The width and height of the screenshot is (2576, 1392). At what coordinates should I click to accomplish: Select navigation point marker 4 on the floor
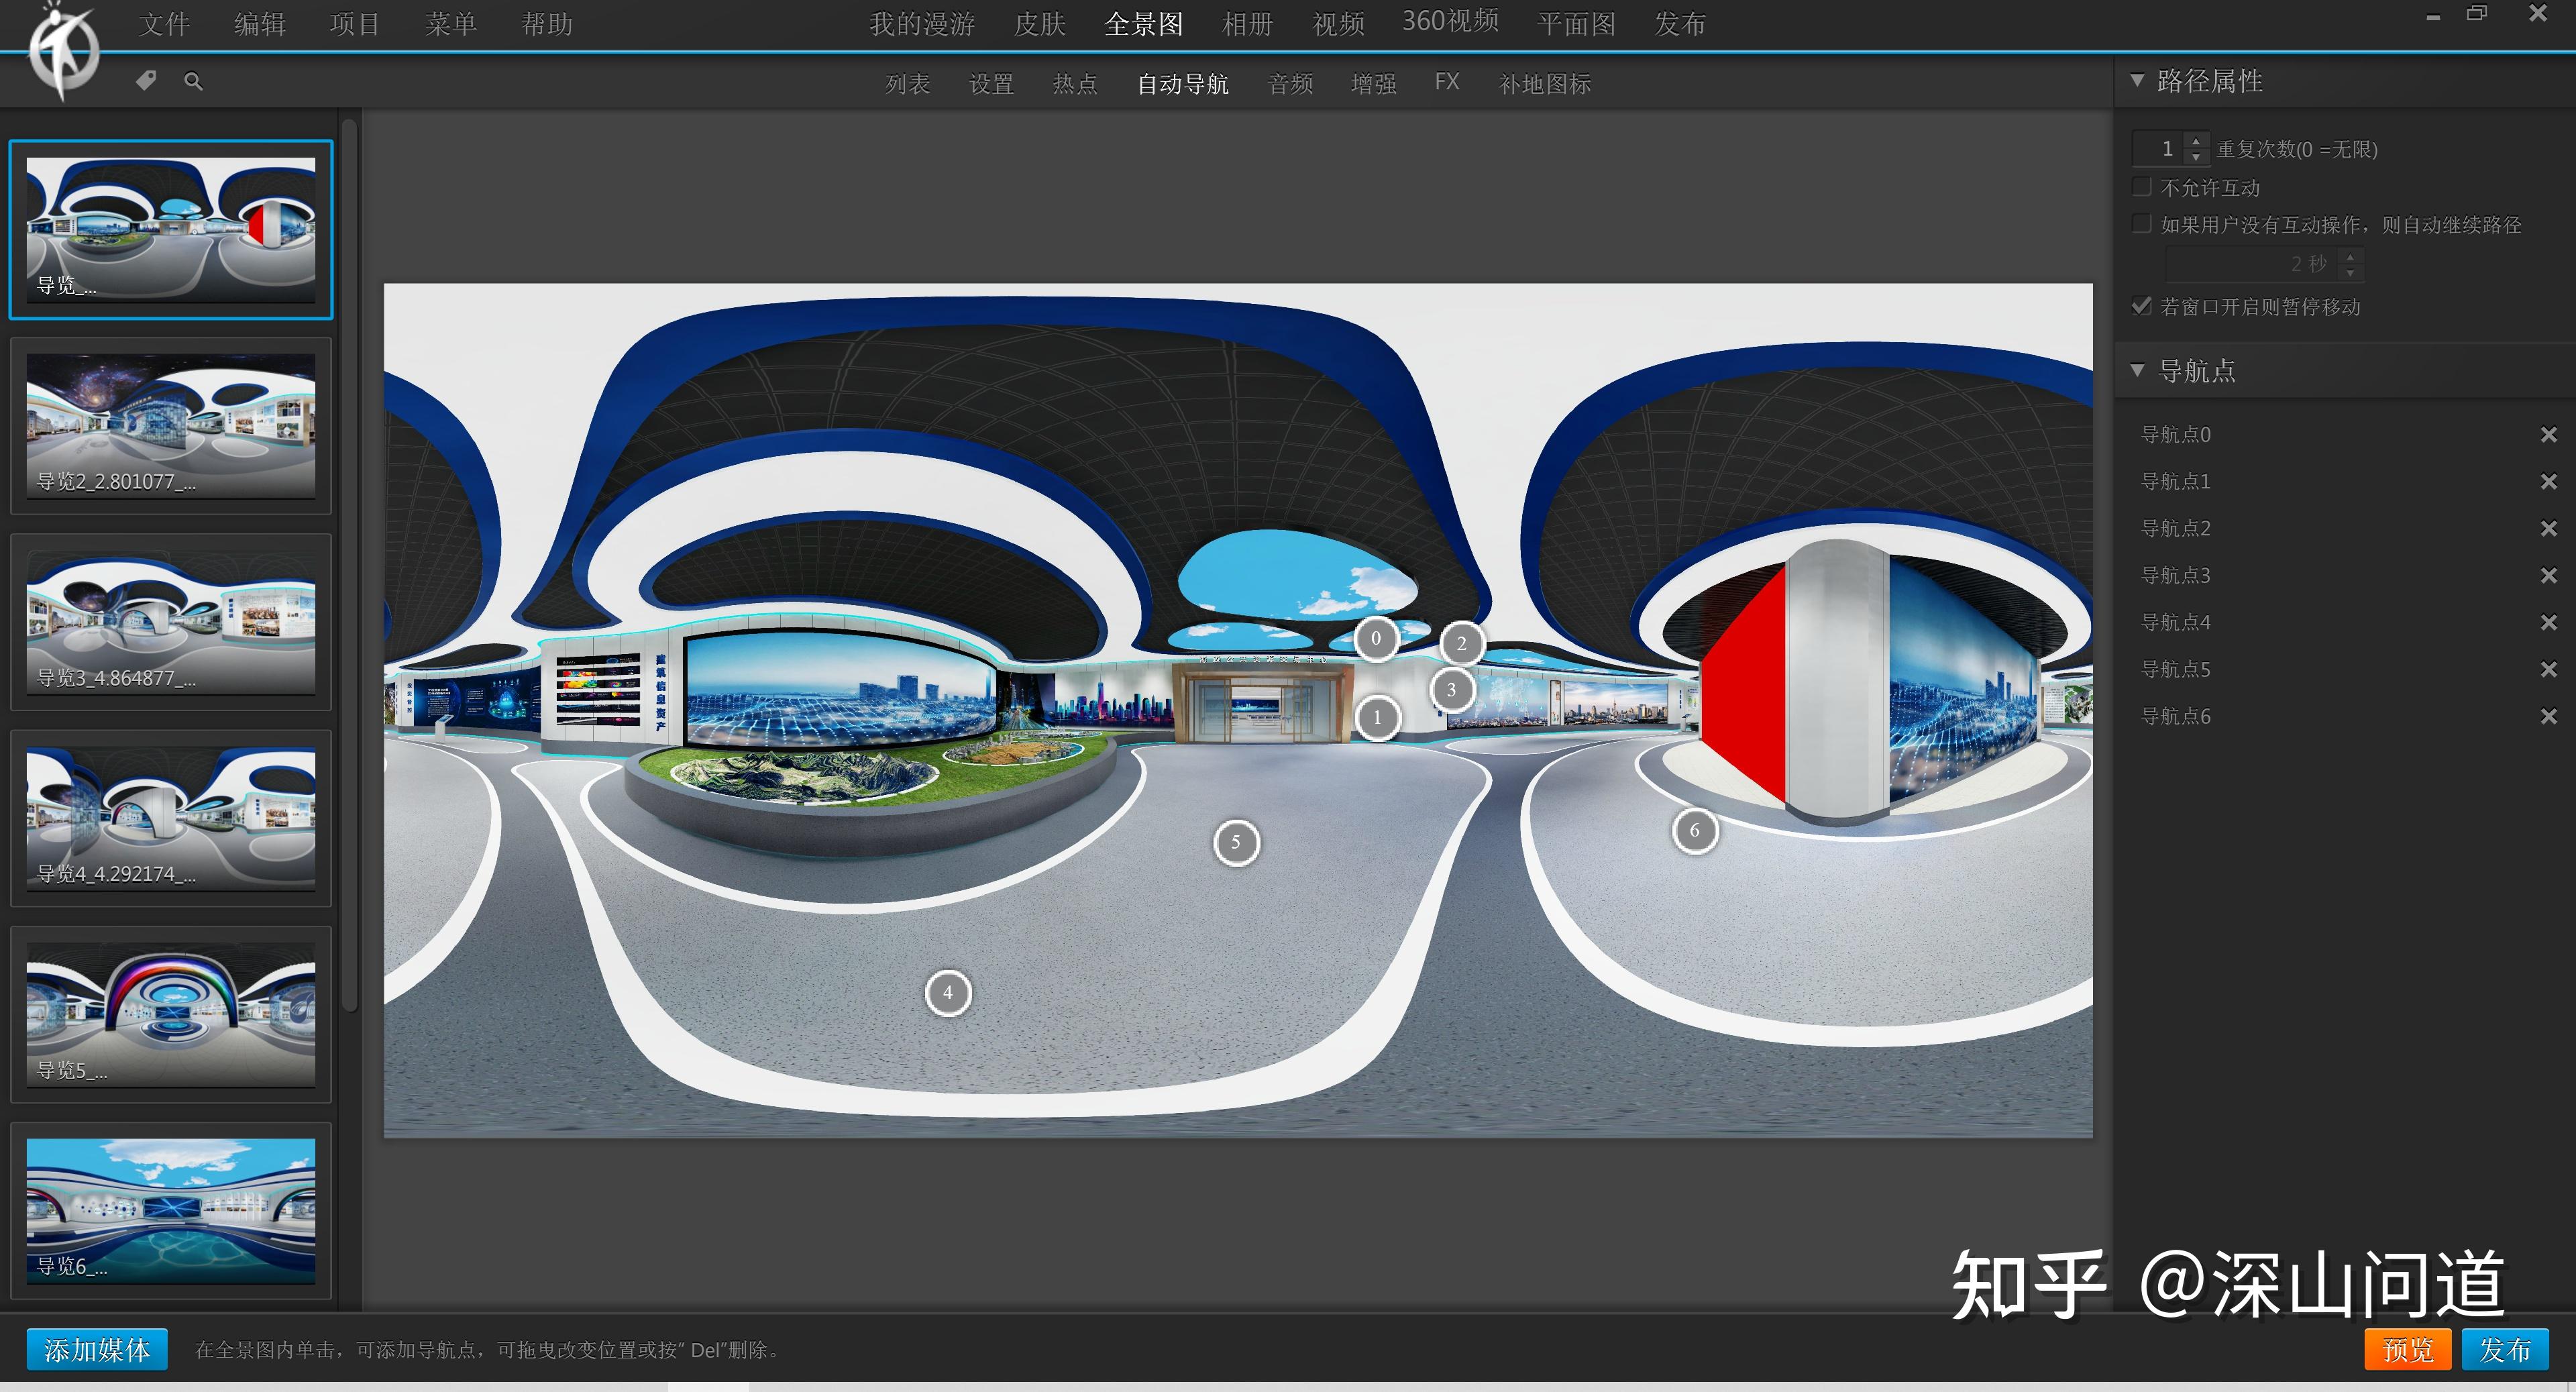tap(948, 992)
